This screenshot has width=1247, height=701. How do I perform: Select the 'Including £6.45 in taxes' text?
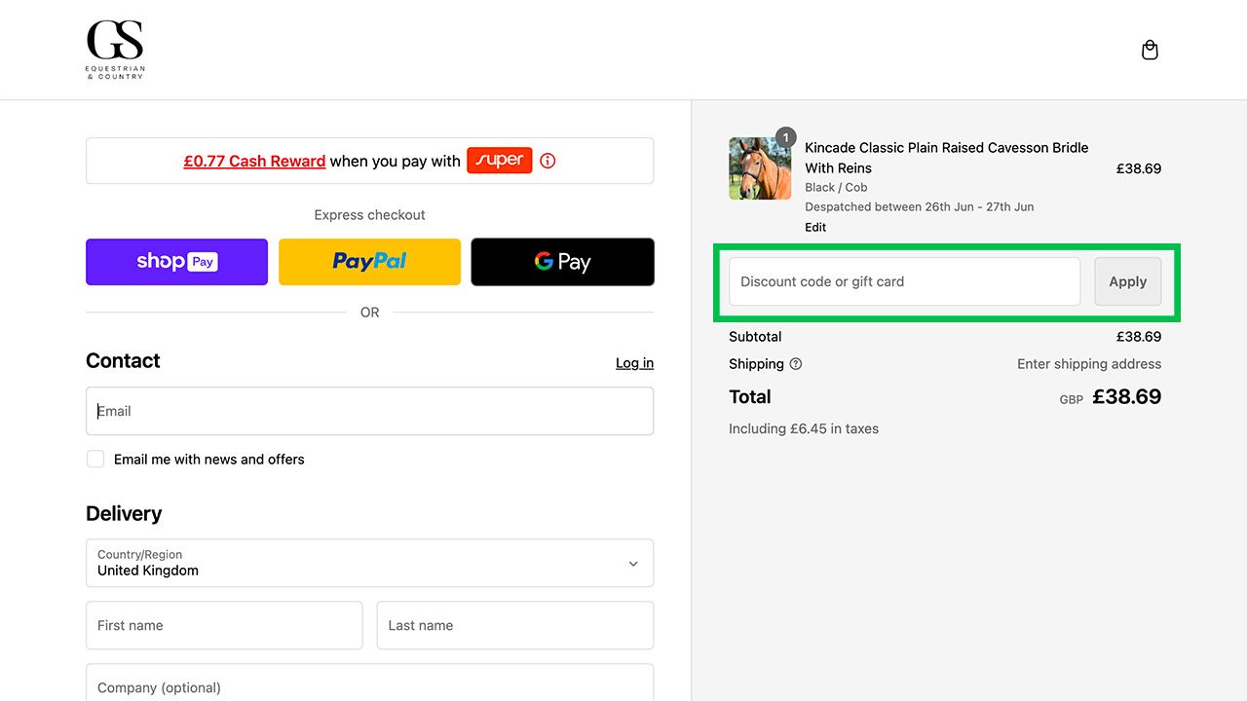coord(804,428)
